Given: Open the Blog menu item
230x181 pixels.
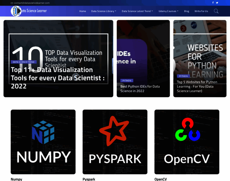Looking at the screenshot, I should coord(187,11).
